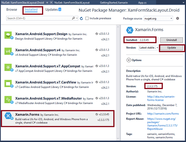Screen dimensions: 186x142
Task: Open the xamarin-forms-license link
Action: coord(161,98)
